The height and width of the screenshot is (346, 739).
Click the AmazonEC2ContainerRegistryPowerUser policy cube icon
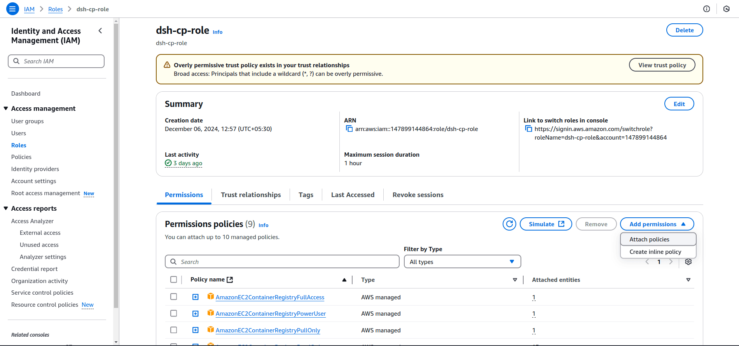tap(211, 313)
